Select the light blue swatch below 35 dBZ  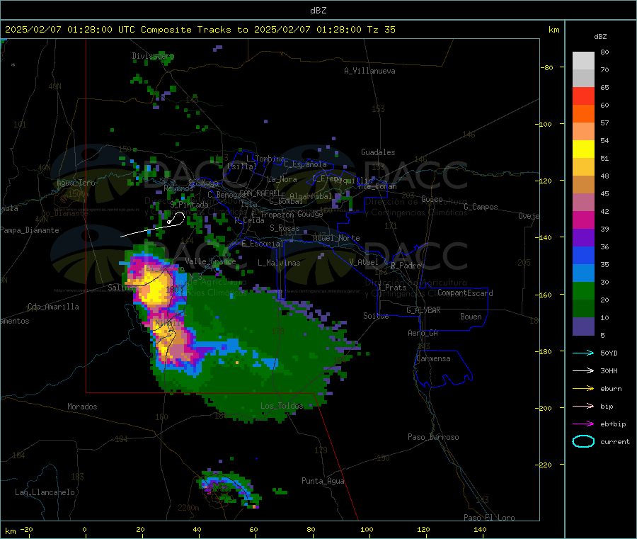pos(583,273)
